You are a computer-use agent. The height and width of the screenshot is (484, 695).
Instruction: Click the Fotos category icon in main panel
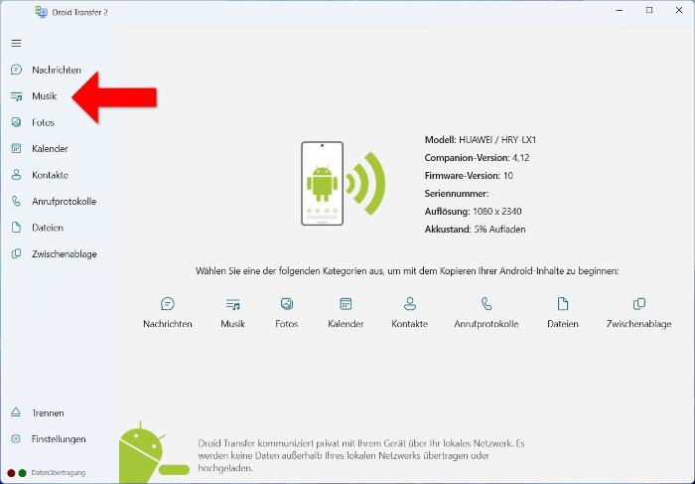point(287,304)
